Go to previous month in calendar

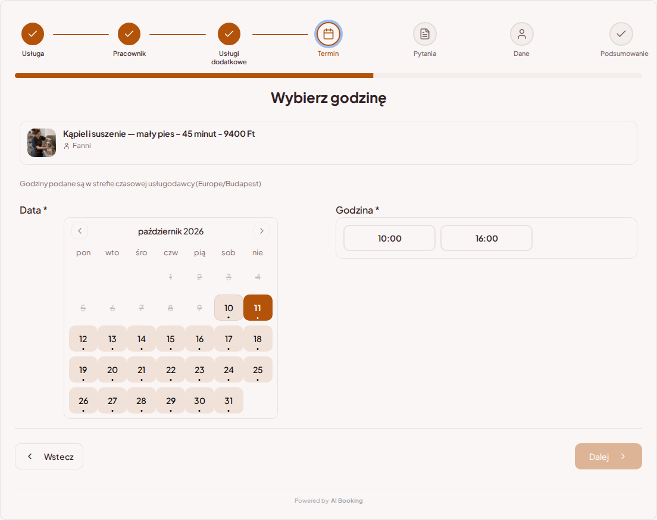click(80, 231)
